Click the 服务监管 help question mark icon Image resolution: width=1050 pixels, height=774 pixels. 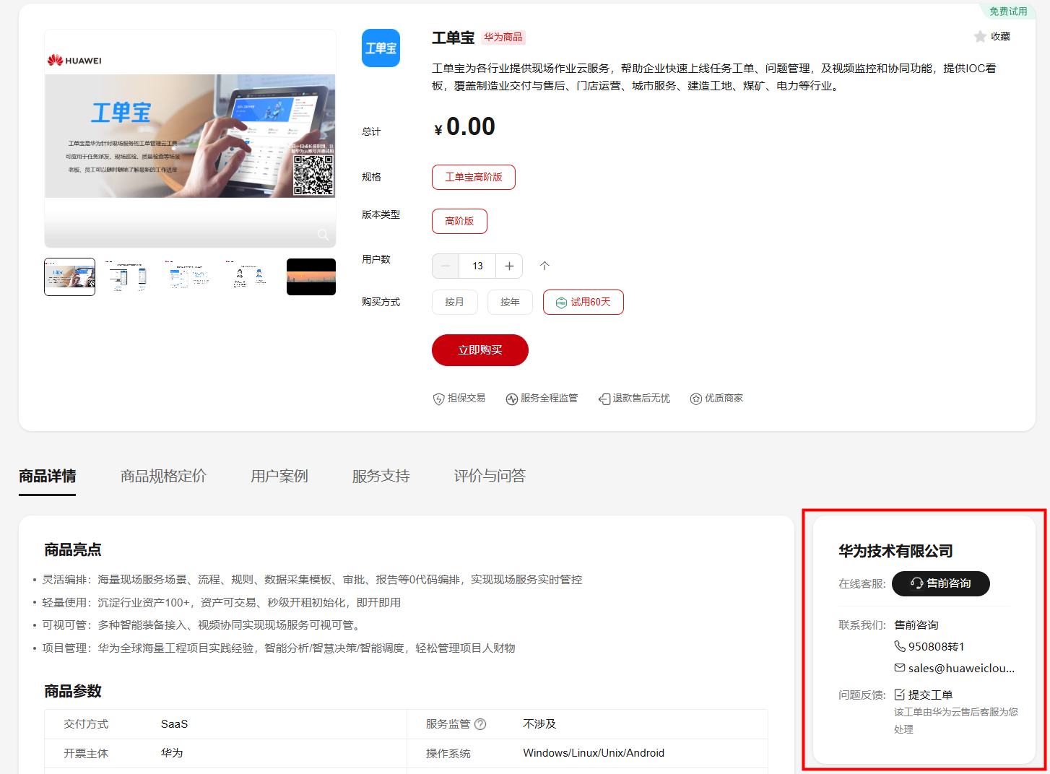coord(480,724)
